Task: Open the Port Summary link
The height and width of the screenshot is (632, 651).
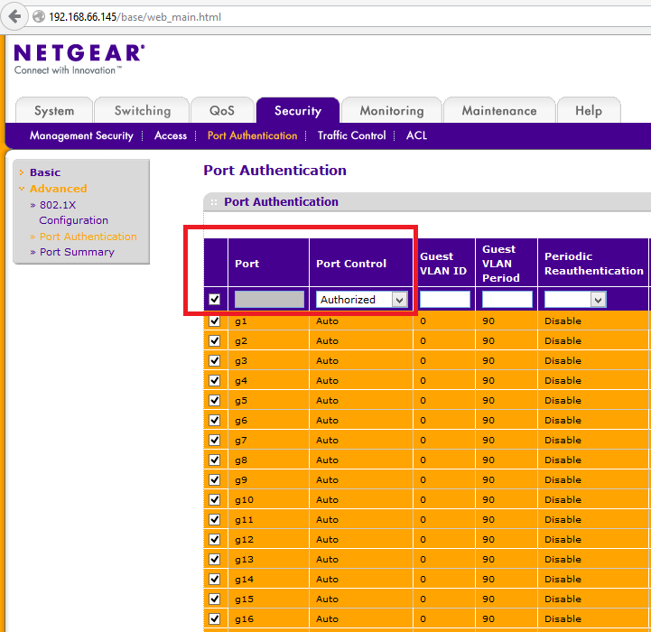Action: [77, 252]
